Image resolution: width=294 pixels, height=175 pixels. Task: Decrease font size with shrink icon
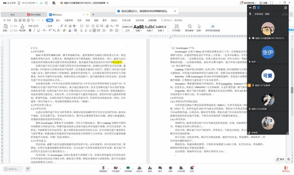point(66,26)
